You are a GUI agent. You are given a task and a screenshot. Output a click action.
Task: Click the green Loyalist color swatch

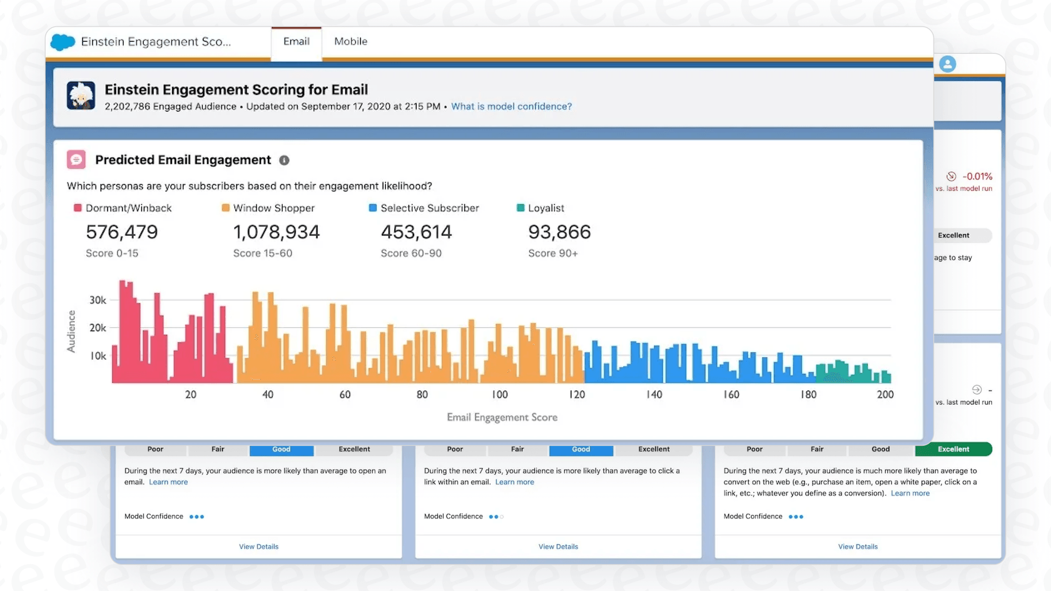[x=519, y=208]
